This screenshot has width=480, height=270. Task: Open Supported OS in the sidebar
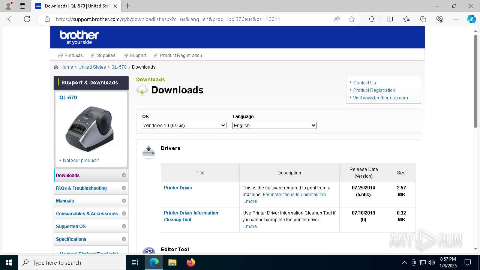pos(91,226)
